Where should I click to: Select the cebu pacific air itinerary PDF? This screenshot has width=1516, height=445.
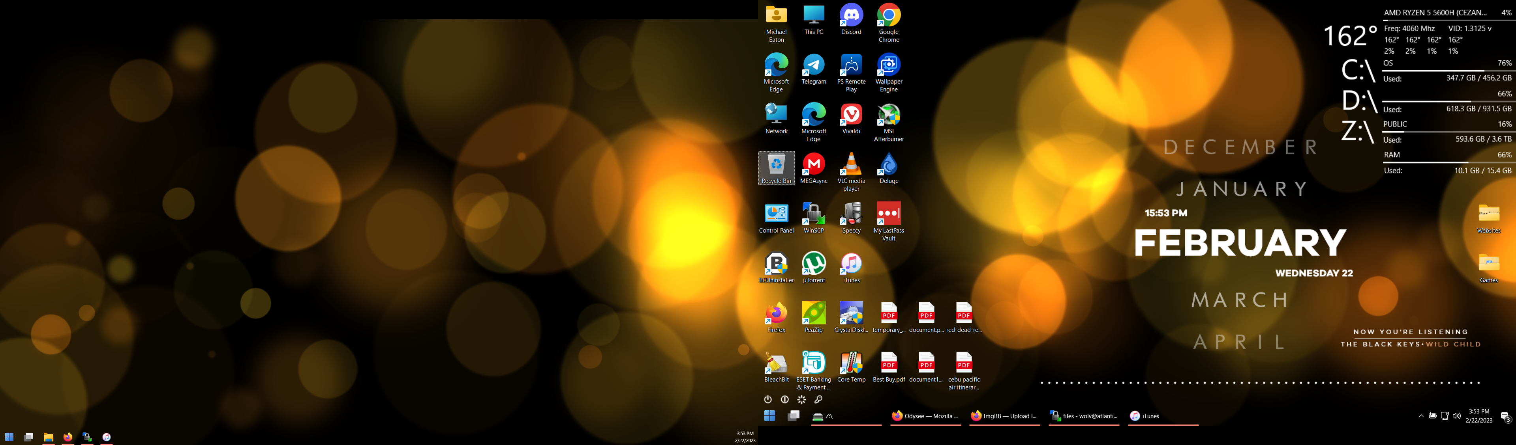pos(964,371)
